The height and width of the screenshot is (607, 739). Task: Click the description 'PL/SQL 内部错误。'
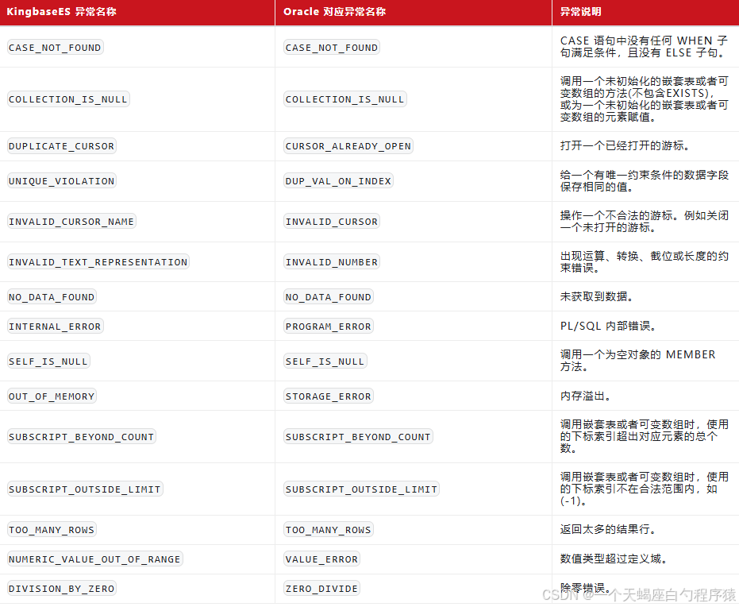[x=608, y=326]
